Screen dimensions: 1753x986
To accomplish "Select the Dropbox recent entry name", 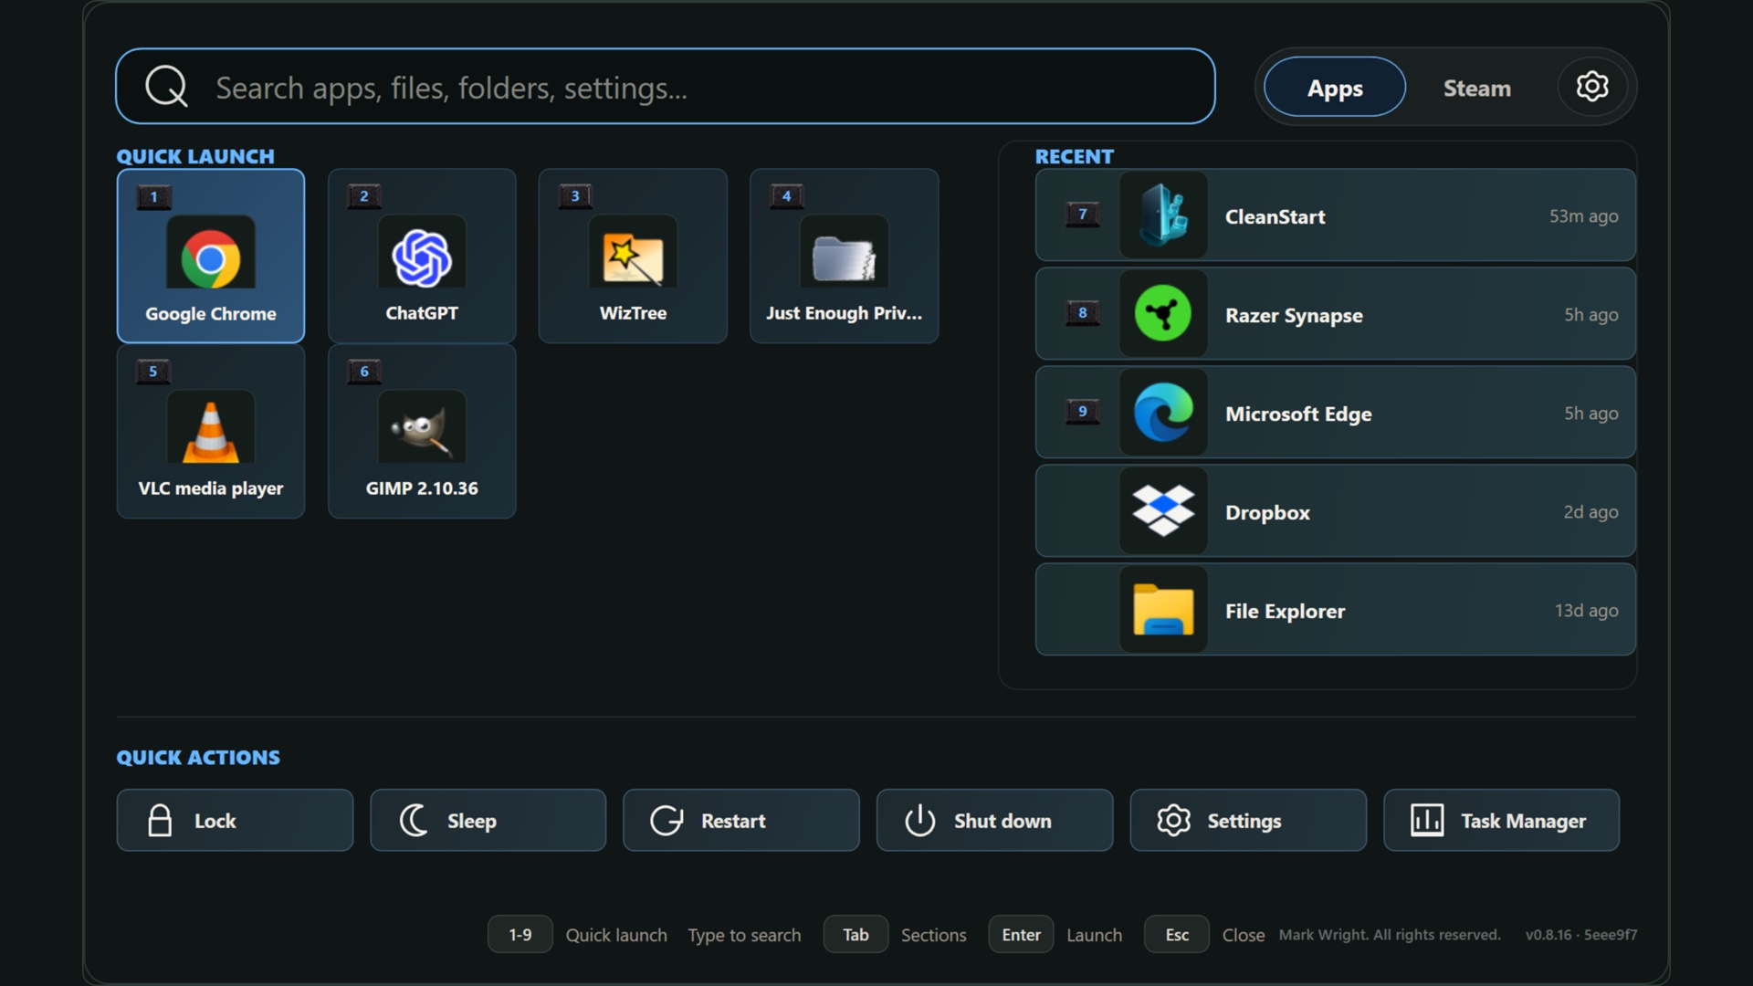I will click(1267, 512).
